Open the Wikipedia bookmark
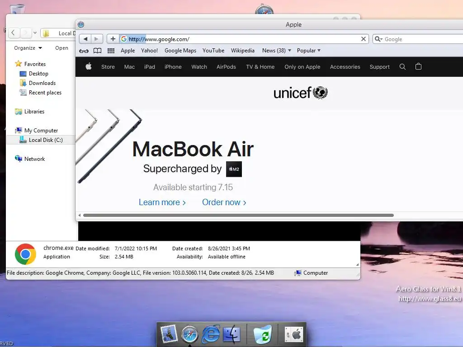 [x=243, y=51]
